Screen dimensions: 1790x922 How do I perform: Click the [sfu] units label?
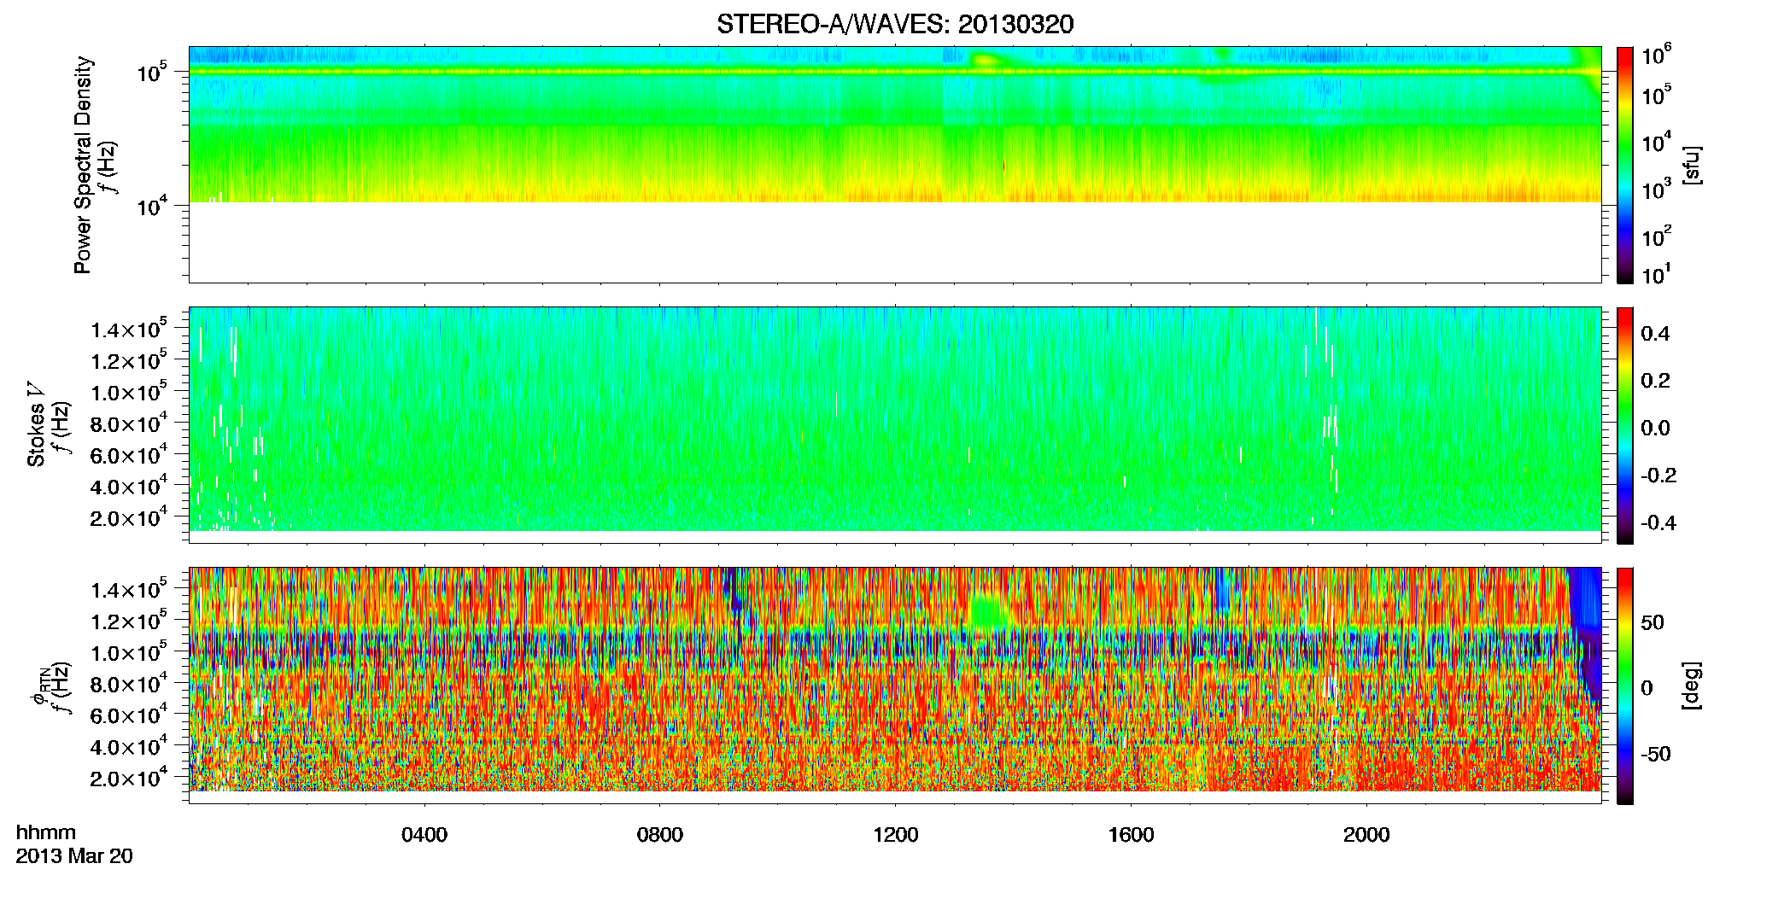tap(1691, 165)
